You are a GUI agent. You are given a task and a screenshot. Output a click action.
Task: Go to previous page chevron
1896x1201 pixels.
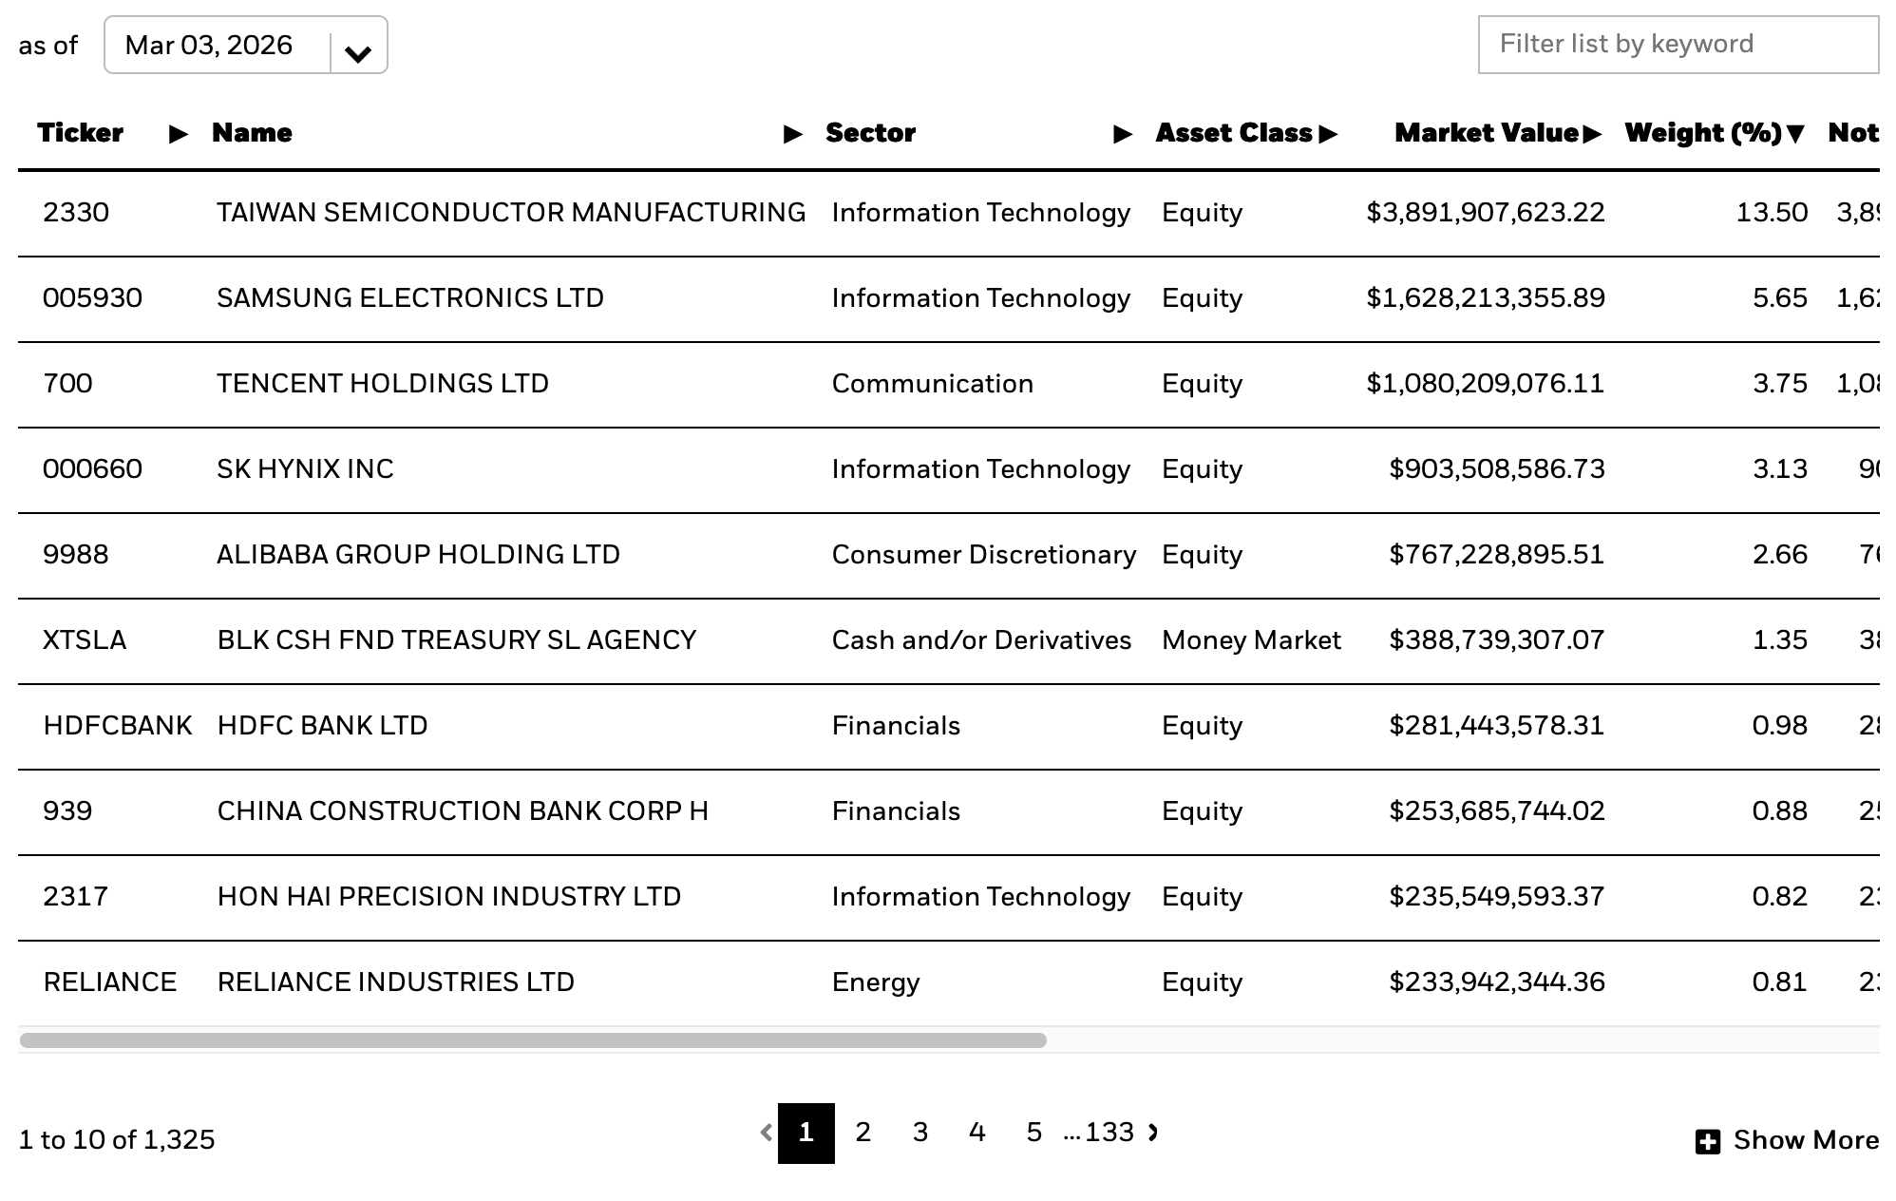click(766, 1132)
